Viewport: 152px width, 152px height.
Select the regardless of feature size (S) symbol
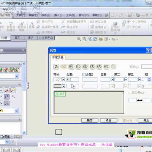(85, 66)
